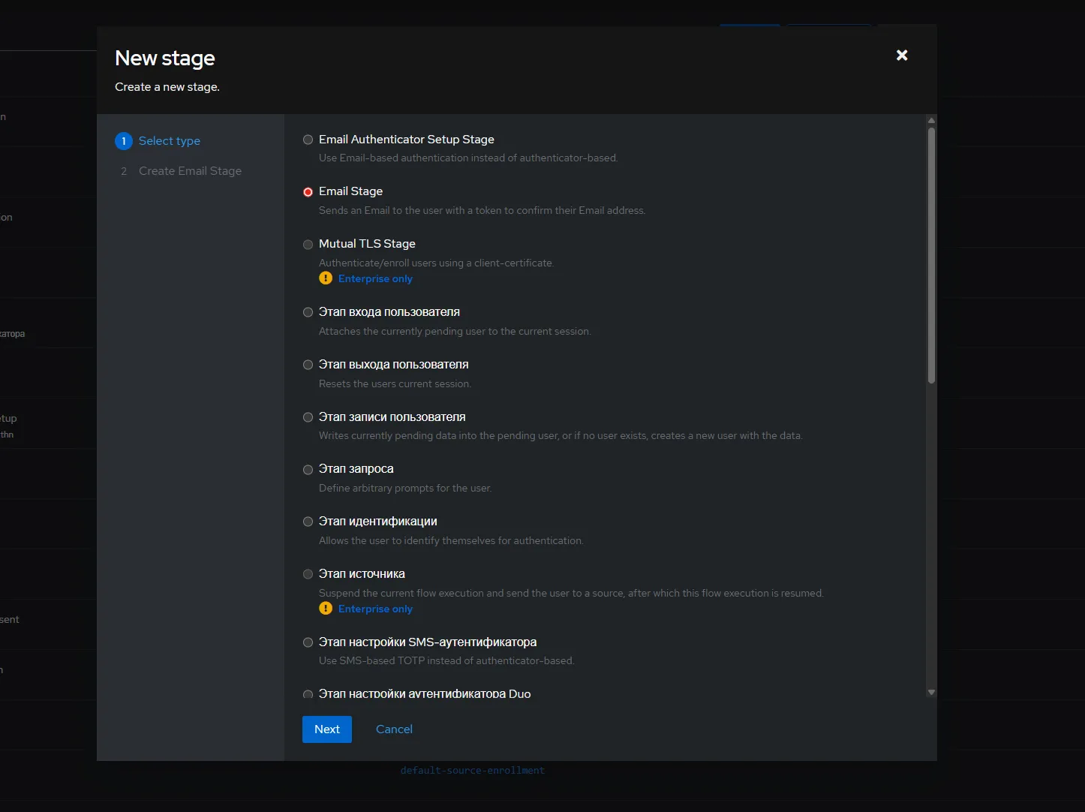Screen dimensions: 1085x812
Task: Choose Этап источника radio option
Action: click(x=308, y=574)
